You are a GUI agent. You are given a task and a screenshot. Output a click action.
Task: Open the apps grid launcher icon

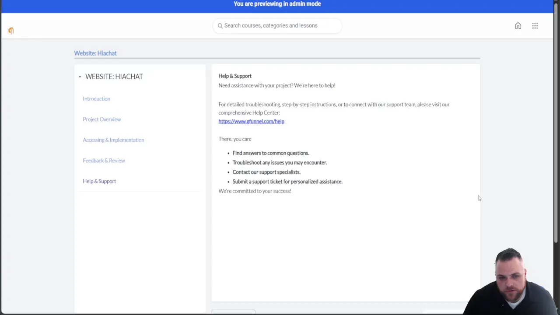(535, 26)
